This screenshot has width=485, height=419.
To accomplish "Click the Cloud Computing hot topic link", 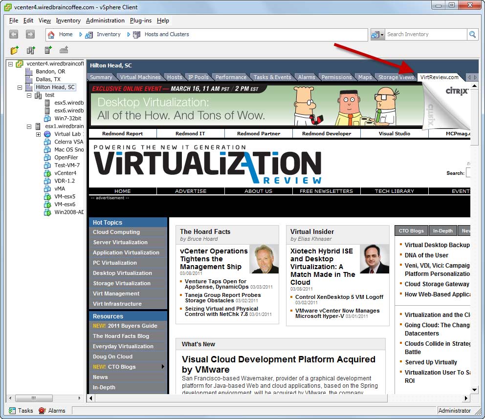I will 116,232.
